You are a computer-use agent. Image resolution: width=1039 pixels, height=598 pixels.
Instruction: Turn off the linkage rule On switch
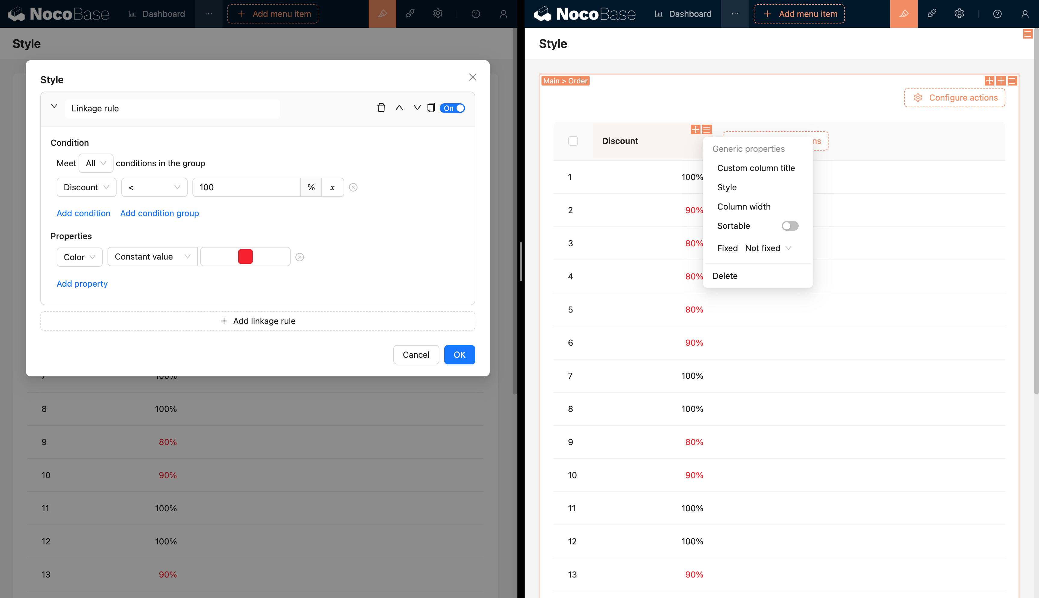tap(452, 108)
